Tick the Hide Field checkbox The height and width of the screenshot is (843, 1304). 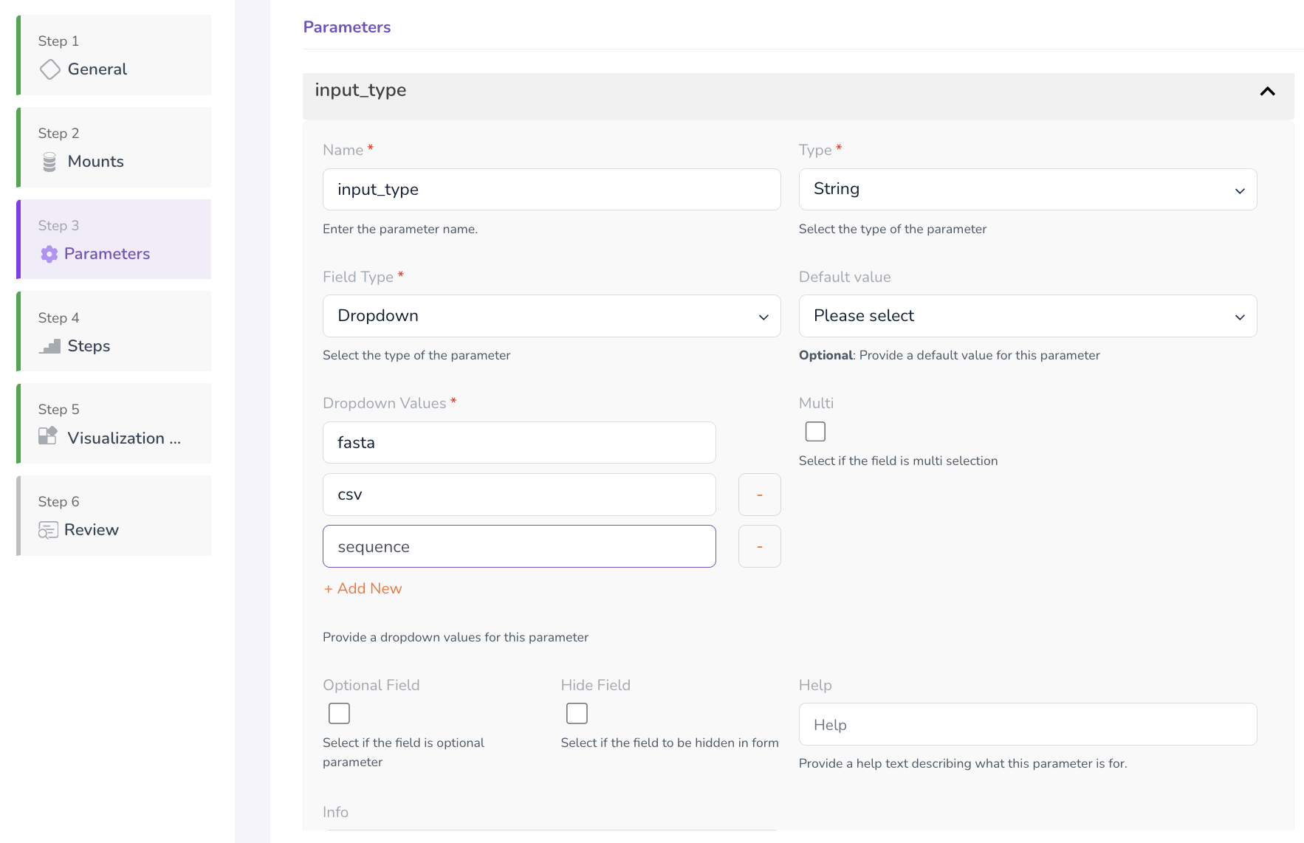tap(577, 713)
